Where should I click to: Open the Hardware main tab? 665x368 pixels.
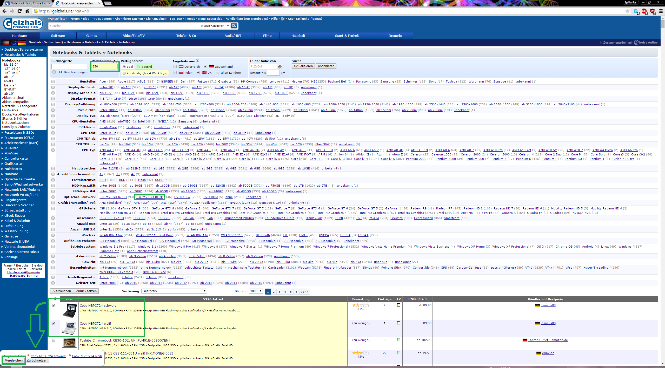pos(19,36)
